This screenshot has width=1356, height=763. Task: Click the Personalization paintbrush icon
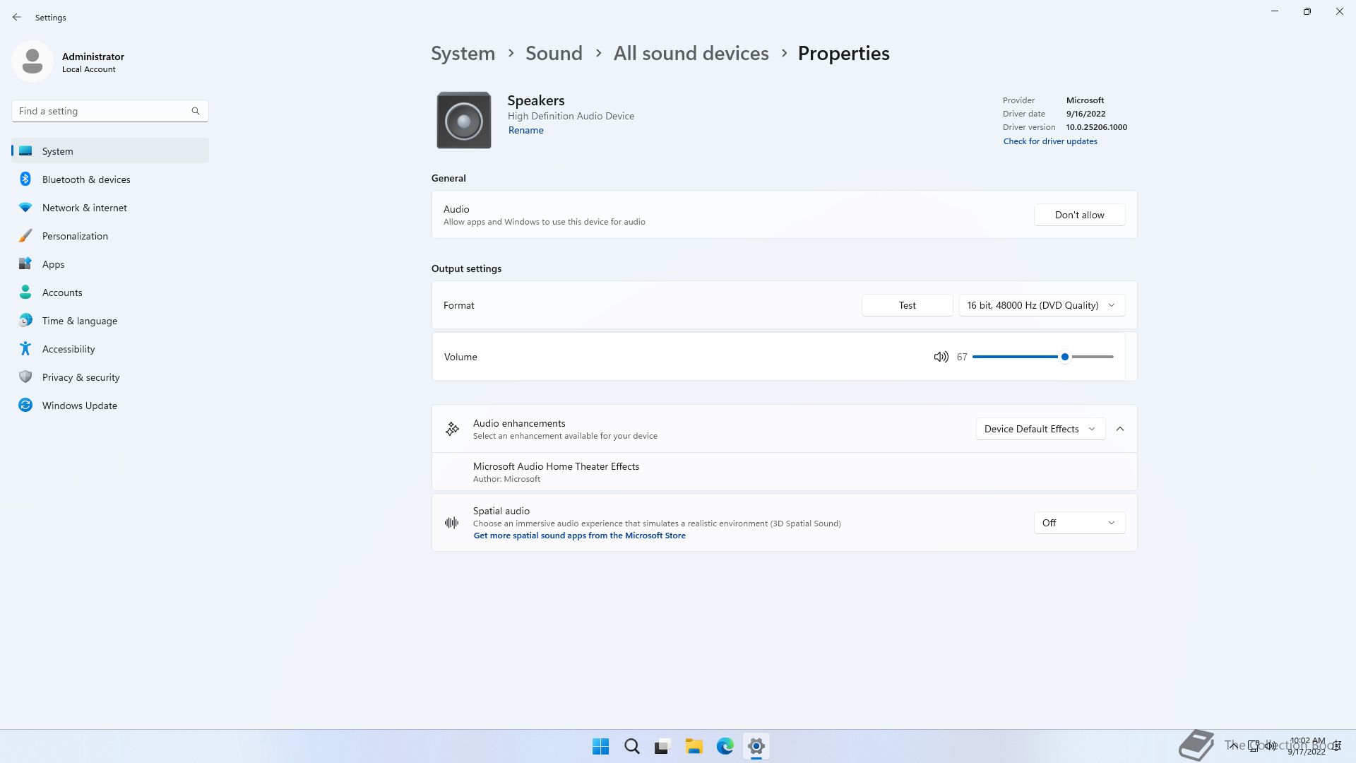(25, 236)
